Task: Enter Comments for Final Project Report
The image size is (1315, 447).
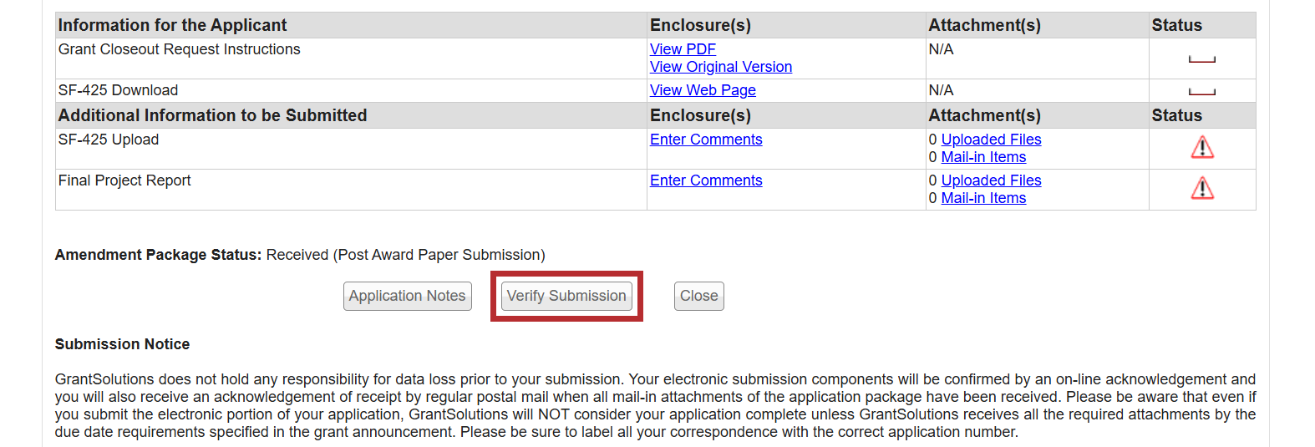Action: [x=706, y=180]
